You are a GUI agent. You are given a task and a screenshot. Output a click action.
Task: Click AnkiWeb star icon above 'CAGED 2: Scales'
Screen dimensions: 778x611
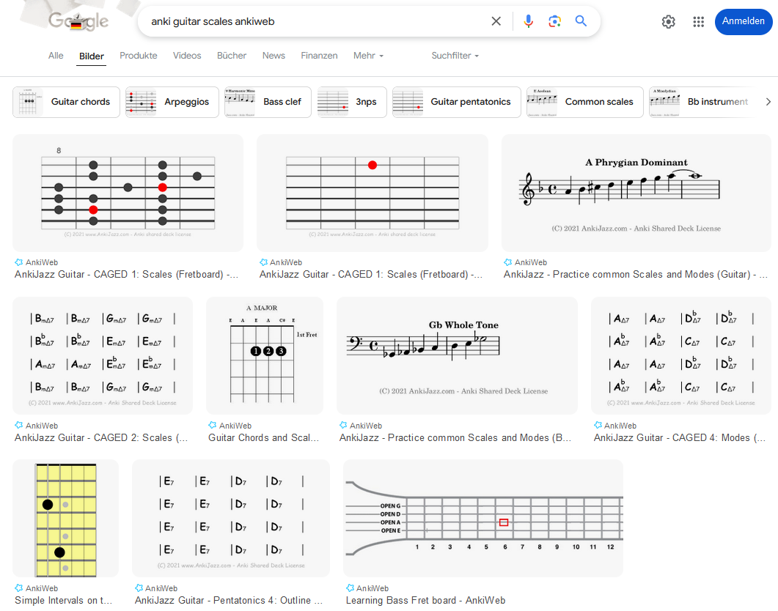(x=19, y=425)
